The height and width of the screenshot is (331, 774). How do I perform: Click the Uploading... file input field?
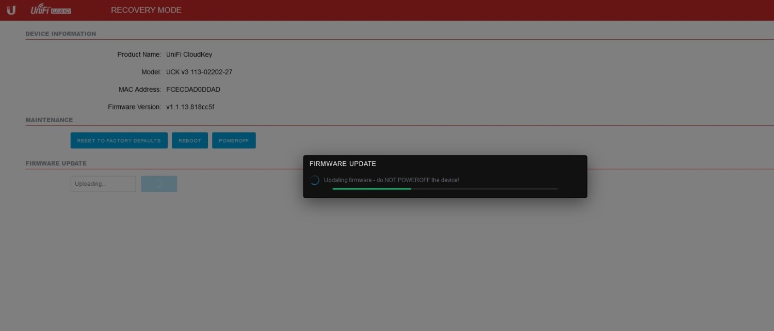[103, 184]
